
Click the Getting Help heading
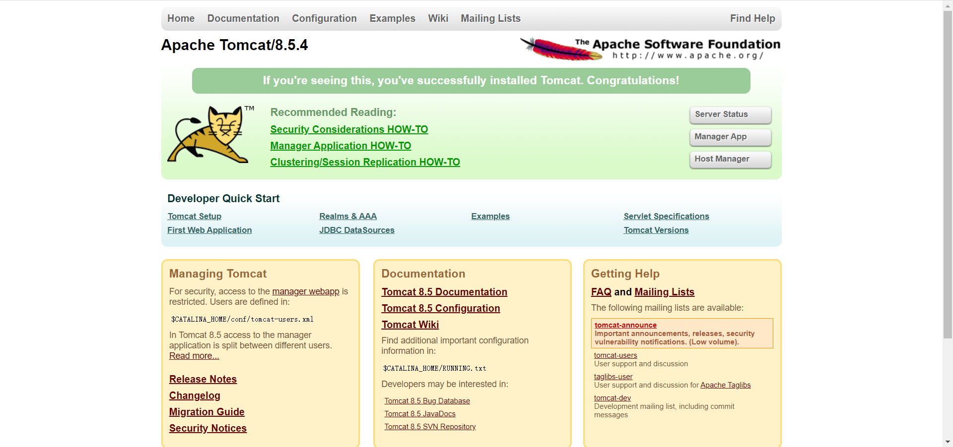(625, 274)
